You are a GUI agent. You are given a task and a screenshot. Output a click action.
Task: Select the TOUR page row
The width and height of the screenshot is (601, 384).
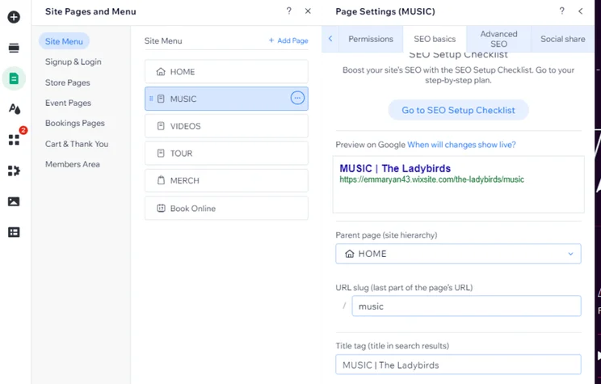[226, 153]
